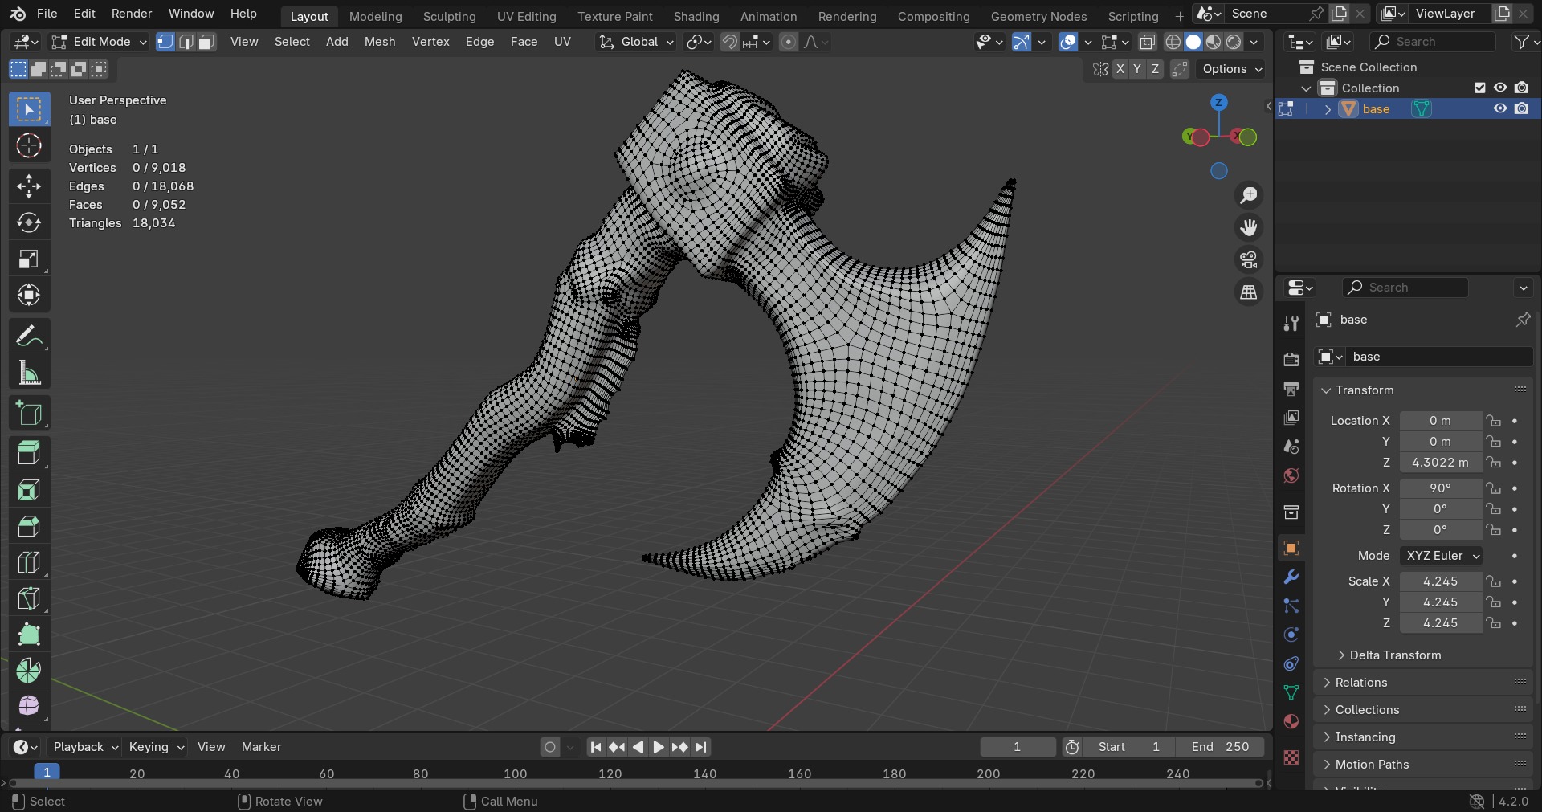The image size is (1542, 812).
Task: Select the Measure ruler tool
Action: click(29, 372)
